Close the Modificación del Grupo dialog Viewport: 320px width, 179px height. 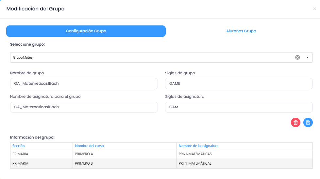(314, 9)
